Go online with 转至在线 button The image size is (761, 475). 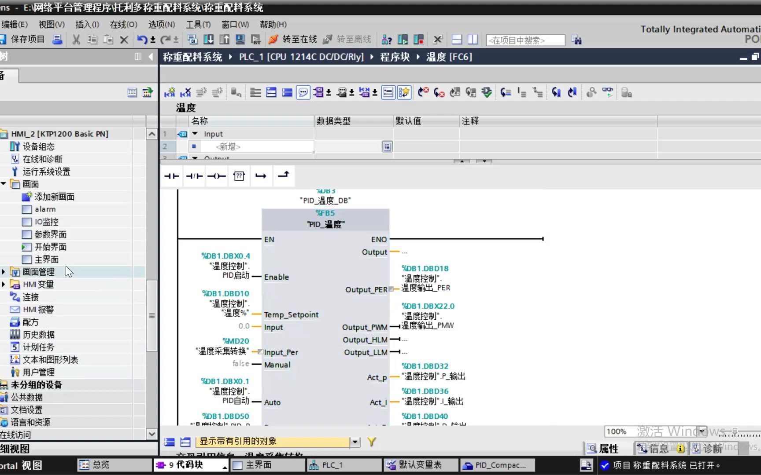coord(292,40)
